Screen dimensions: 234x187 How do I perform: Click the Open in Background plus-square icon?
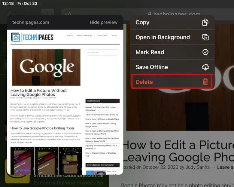(205, 37)
